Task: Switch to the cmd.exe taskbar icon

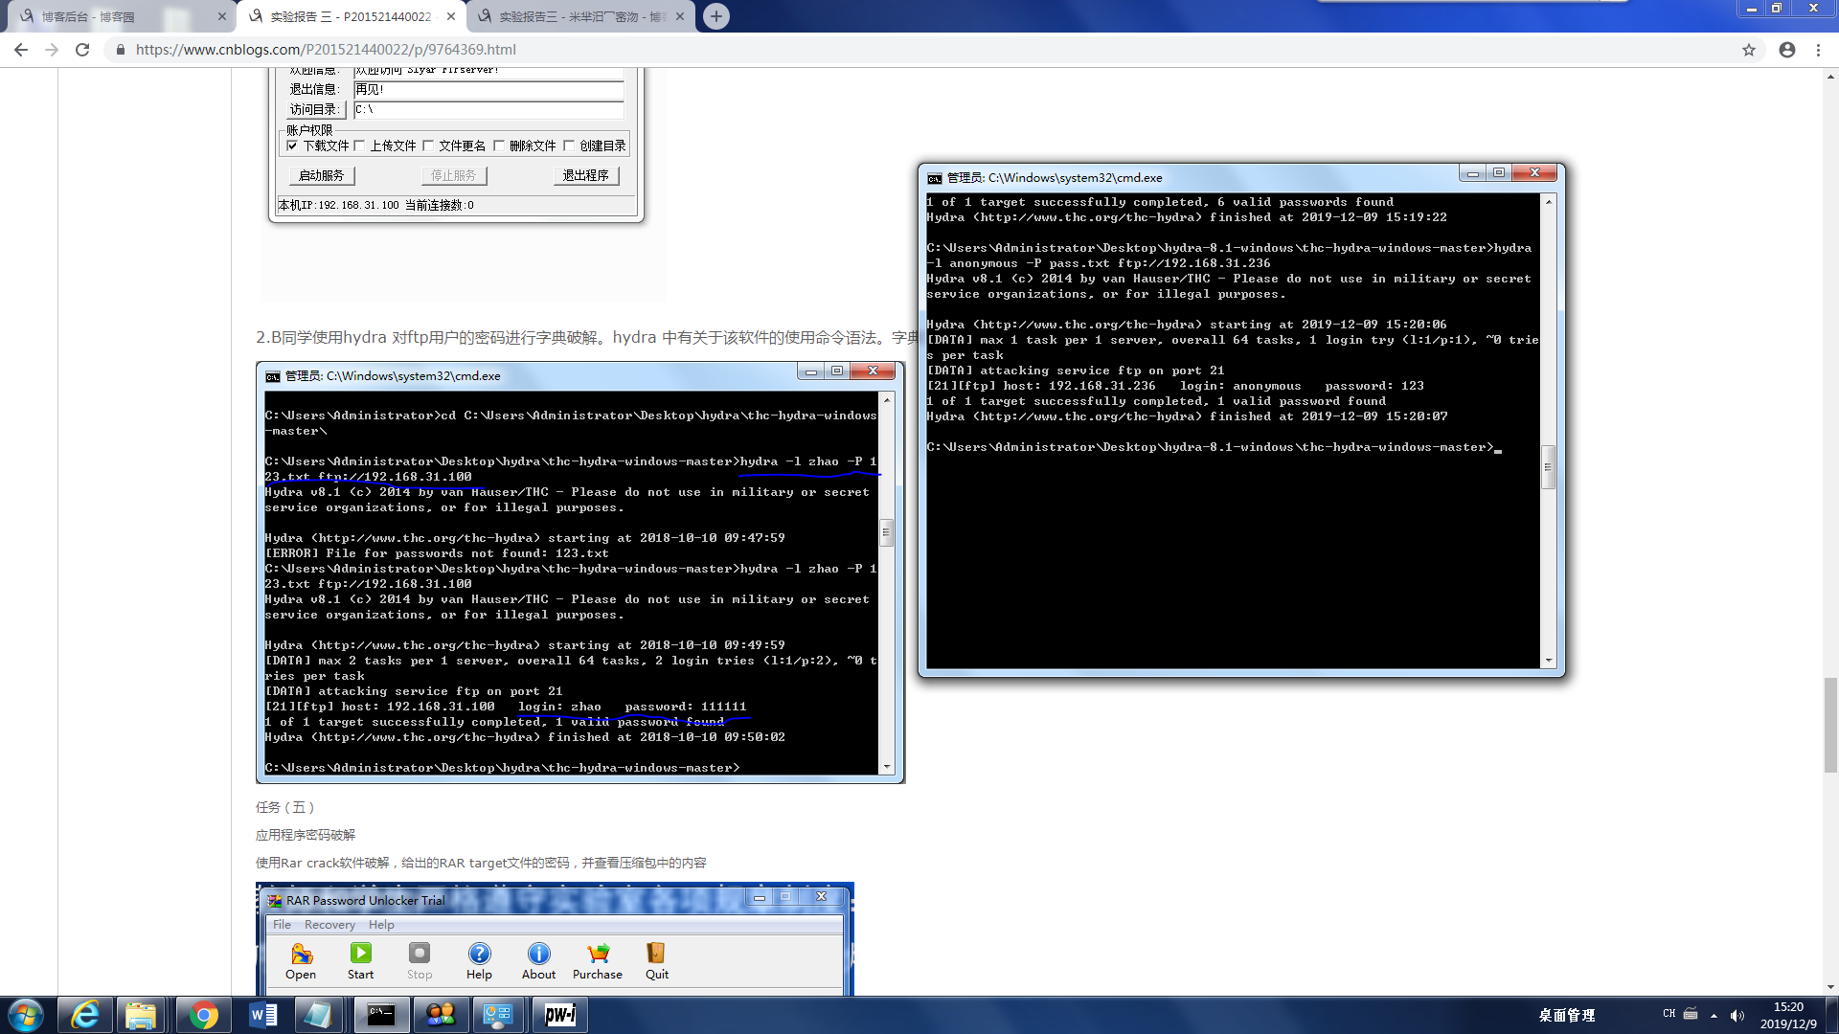Action: pyautogui.click(x=381, y=1015)
